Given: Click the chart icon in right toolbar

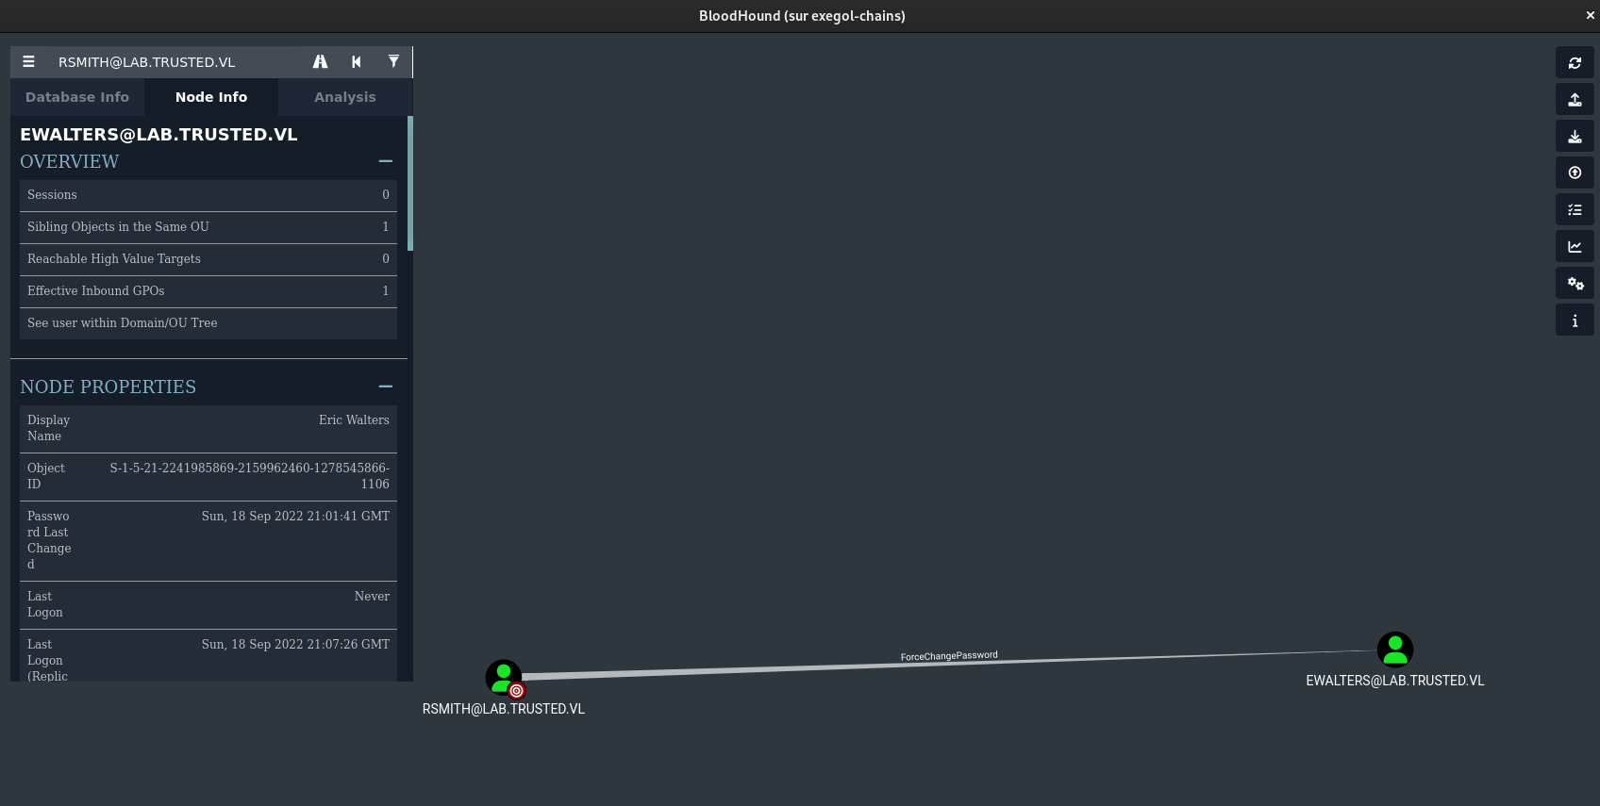Looking at the screenshot, I should pos(1575,246).
